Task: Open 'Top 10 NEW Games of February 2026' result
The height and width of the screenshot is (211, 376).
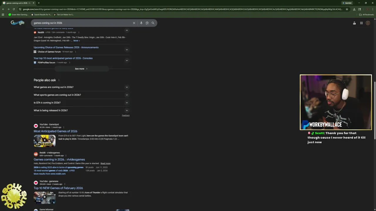Action: [x=58, y=188]
